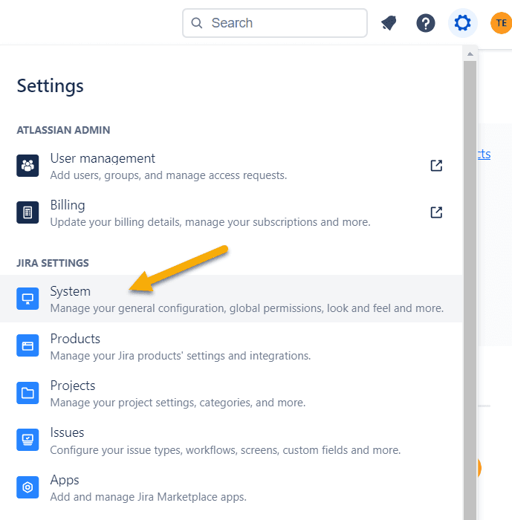Click 'Add and manage Jira Marketplace apps.' text

coord(149,497)
